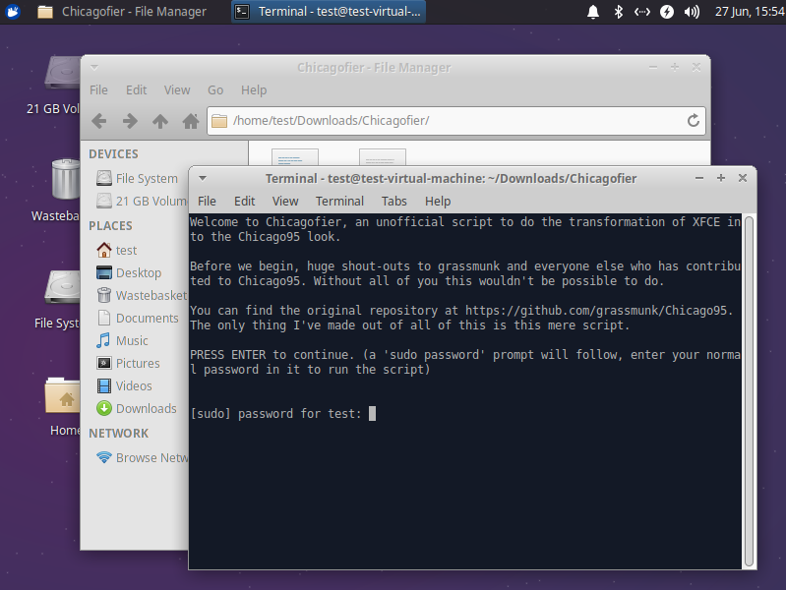The width and height of the screenshot is (786, 590).
Task: Open Terminal window menu arrow in title bar
Action: coord(203,178)
